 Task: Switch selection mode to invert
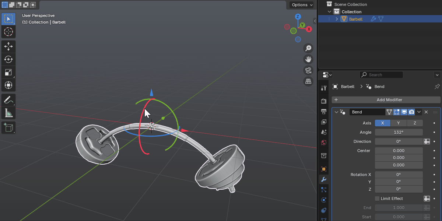pyautogui.click(x=26, y=5)
